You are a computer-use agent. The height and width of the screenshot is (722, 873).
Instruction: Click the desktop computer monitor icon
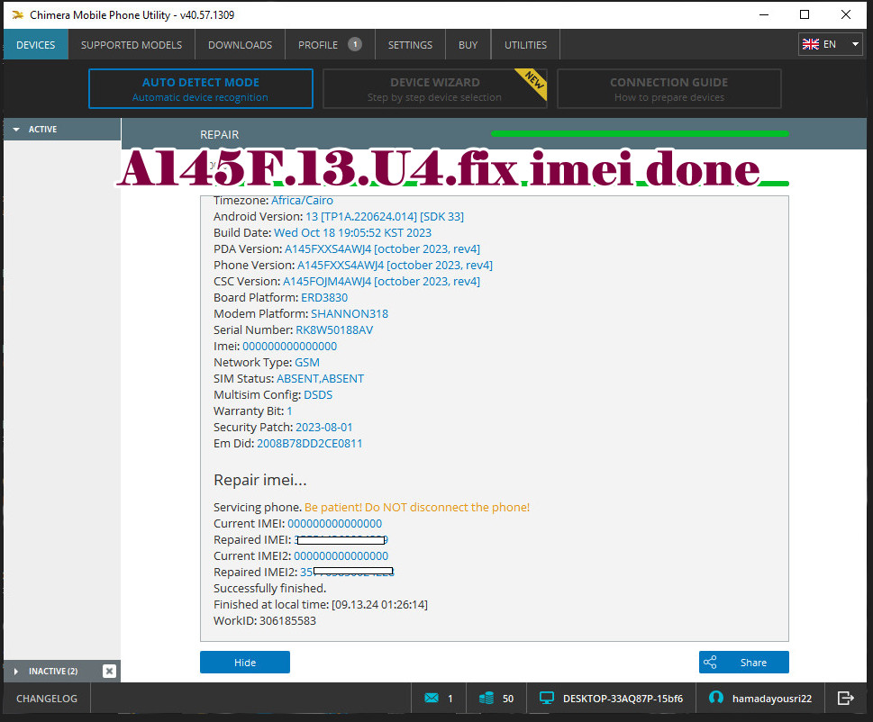point(547,698)
